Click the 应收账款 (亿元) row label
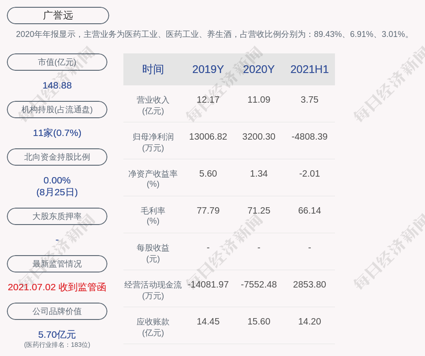The image size is (425, 356). pos(153,327)
